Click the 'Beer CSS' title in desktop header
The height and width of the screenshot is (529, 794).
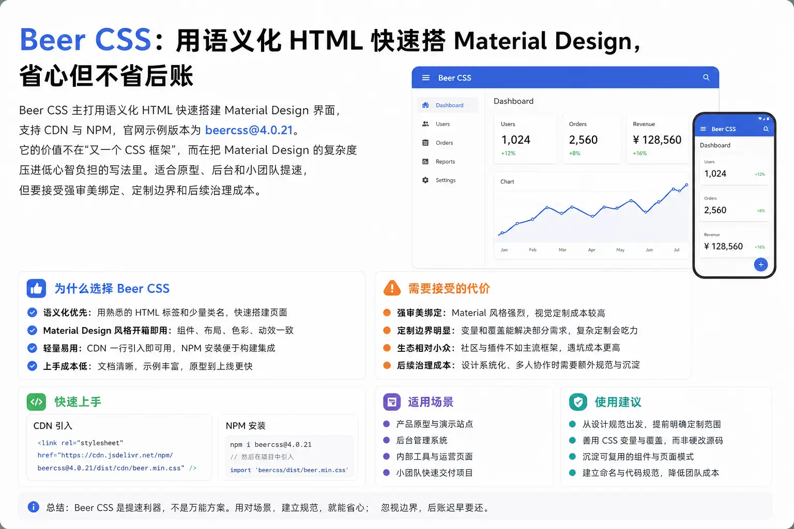coord(454,78)
